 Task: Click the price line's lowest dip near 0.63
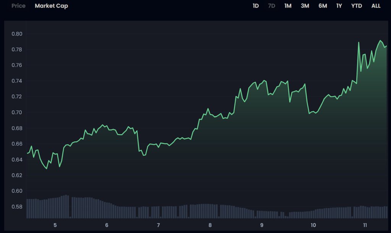tap(47, 168)
